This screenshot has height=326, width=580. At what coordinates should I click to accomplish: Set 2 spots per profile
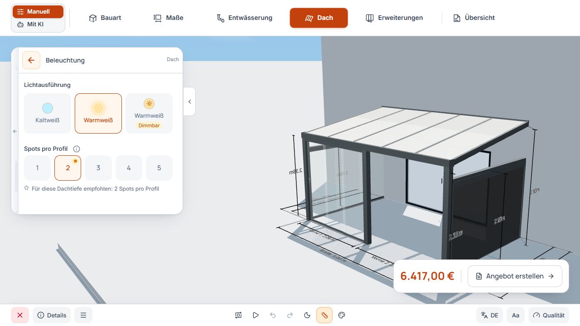[68, 168]
